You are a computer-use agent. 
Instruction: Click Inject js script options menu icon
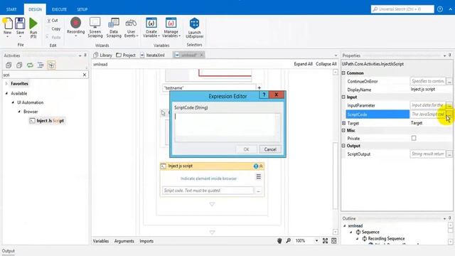[259, 176]
